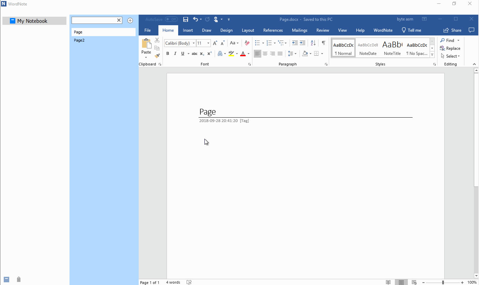Viewport: 479px width, 285px height.
Task: Click the Replace button
Action: pyautogui.click(x=450, y=48)
